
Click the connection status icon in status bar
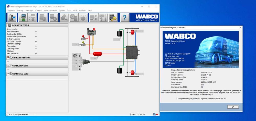(156, 114)
